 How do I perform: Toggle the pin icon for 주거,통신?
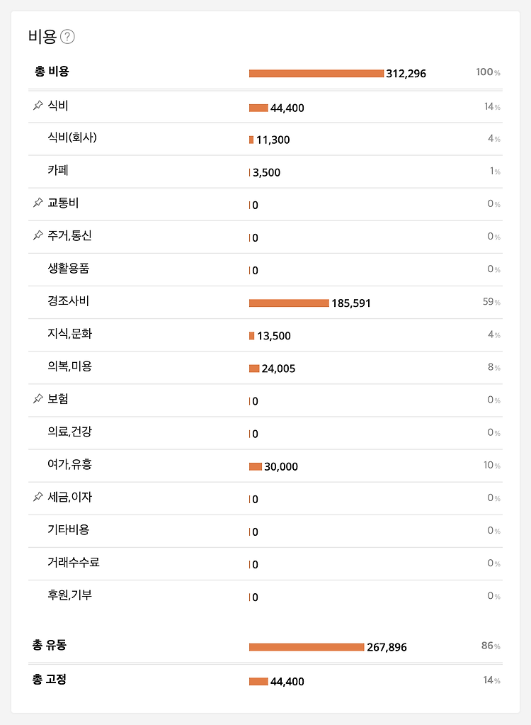pos(38,235)
